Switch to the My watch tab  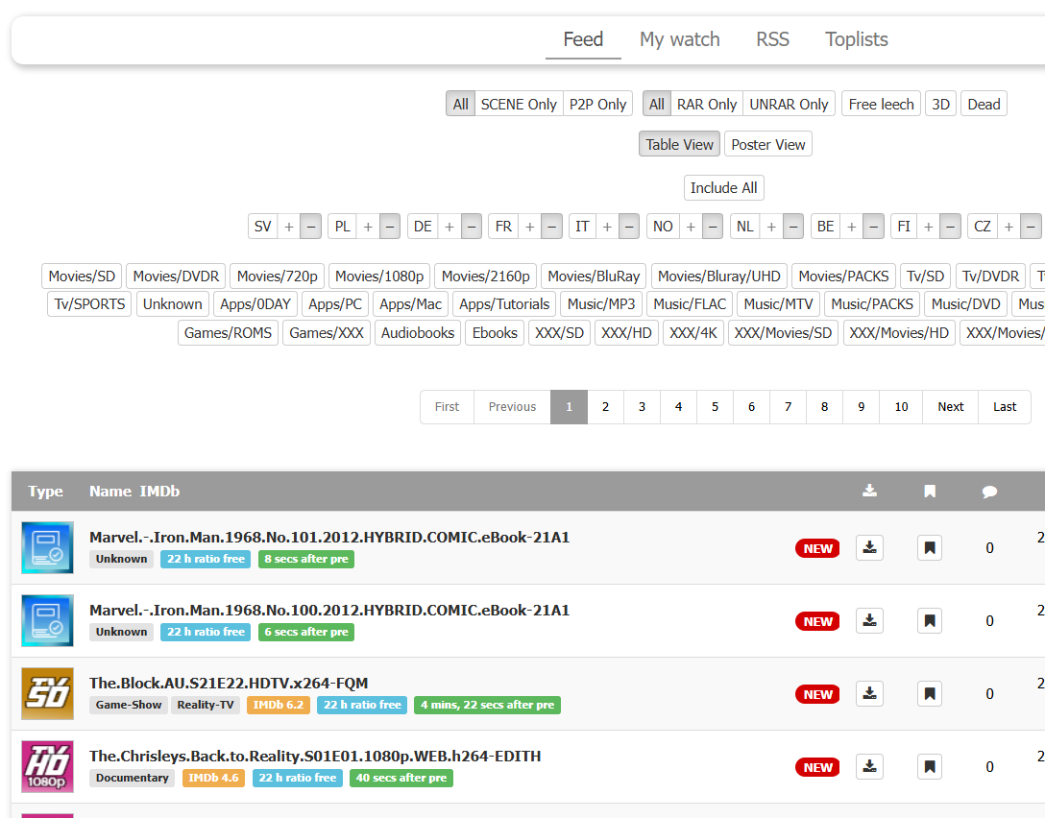[x=679, y=39]
